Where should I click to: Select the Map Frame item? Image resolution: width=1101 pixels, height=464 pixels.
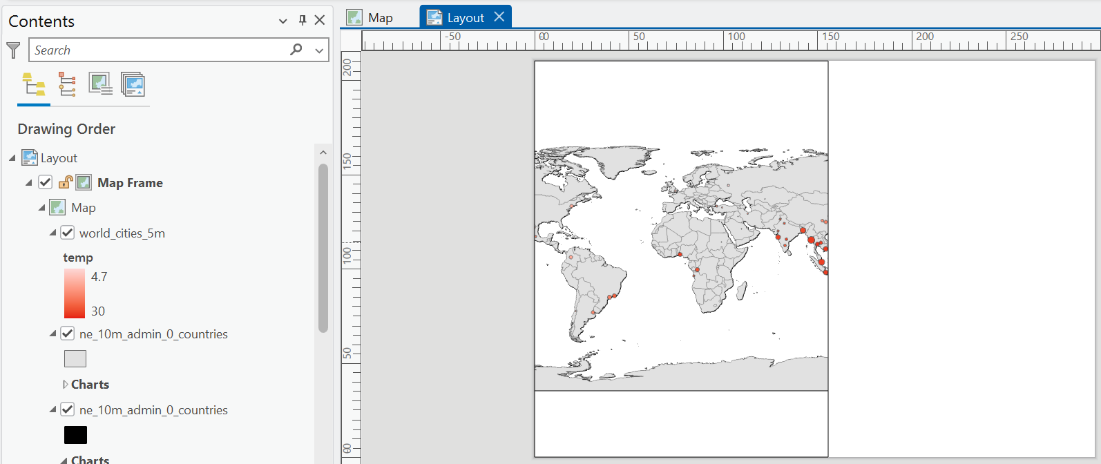(130, 183)
